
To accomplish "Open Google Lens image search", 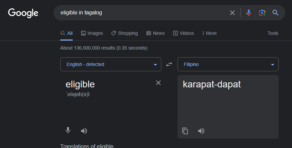I will [262, 13].
